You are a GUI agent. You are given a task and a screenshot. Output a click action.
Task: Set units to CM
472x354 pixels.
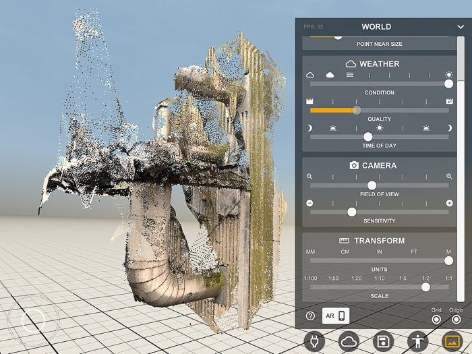point(345,252)
